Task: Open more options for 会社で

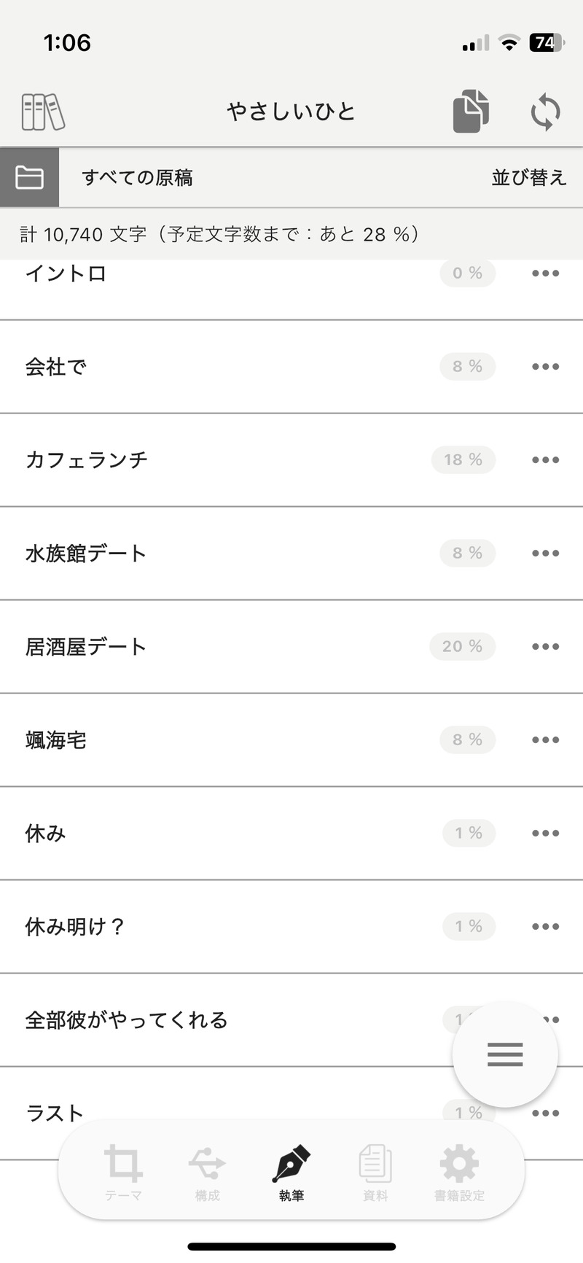Action: click(545, 367)
